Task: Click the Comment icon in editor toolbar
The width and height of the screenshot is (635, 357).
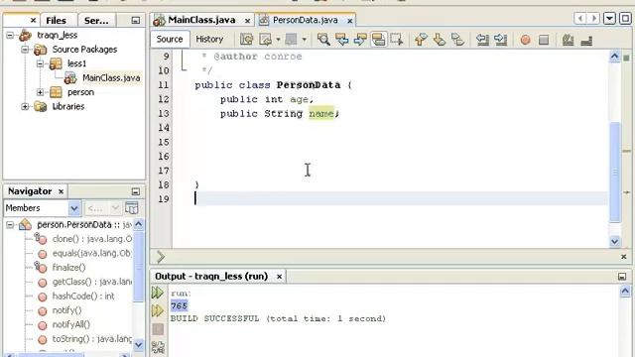Action: click(569, 40)
